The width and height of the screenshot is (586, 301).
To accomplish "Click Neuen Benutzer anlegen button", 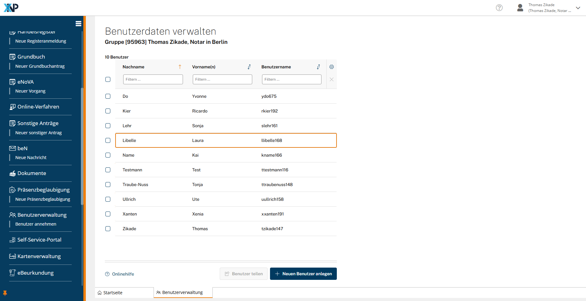I will tap(303, 274).
